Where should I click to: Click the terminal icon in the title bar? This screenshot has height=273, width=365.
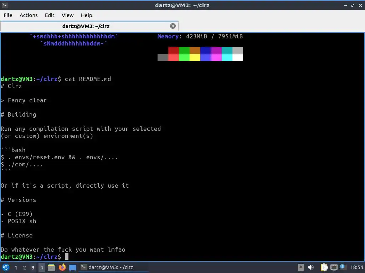pyautogui.click(x=5, y=5)
